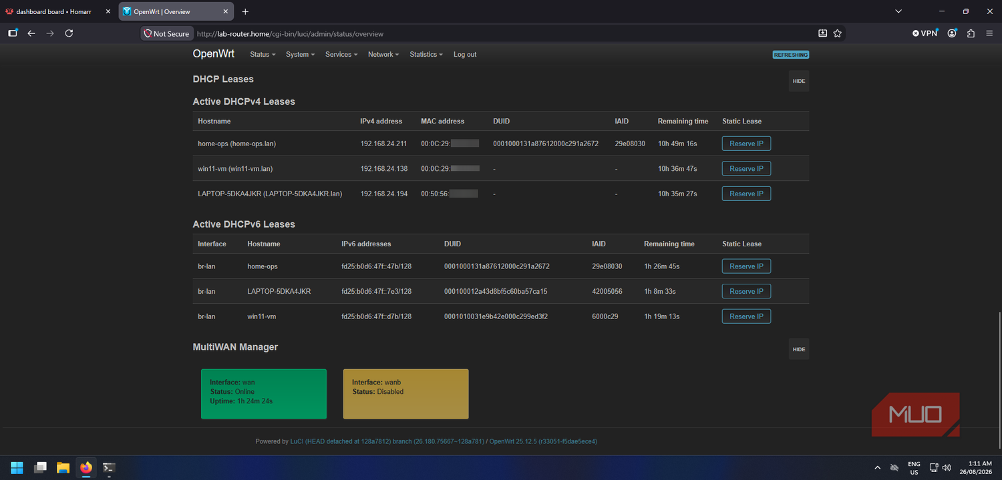
Task: Reserve IP for DHCPv6 lease fd25:b0d6:47f::47b/128
Action: click(746, 266)
